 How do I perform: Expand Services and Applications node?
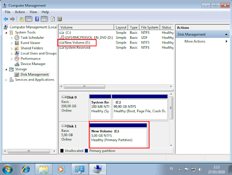[6, 80]
